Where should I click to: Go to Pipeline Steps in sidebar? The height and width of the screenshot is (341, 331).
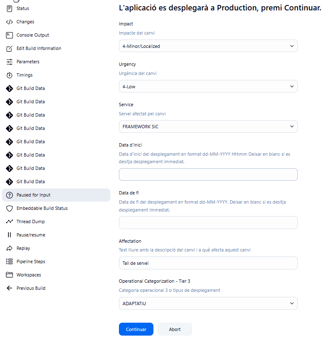pos(31,261)
